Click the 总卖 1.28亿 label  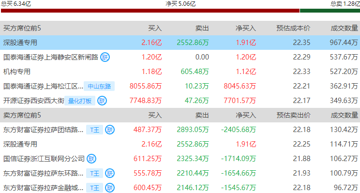345,4
